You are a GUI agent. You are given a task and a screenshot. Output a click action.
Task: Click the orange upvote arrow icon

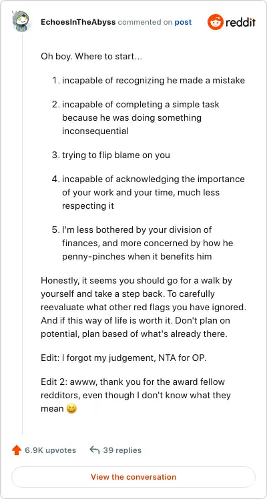click(17, 450)
